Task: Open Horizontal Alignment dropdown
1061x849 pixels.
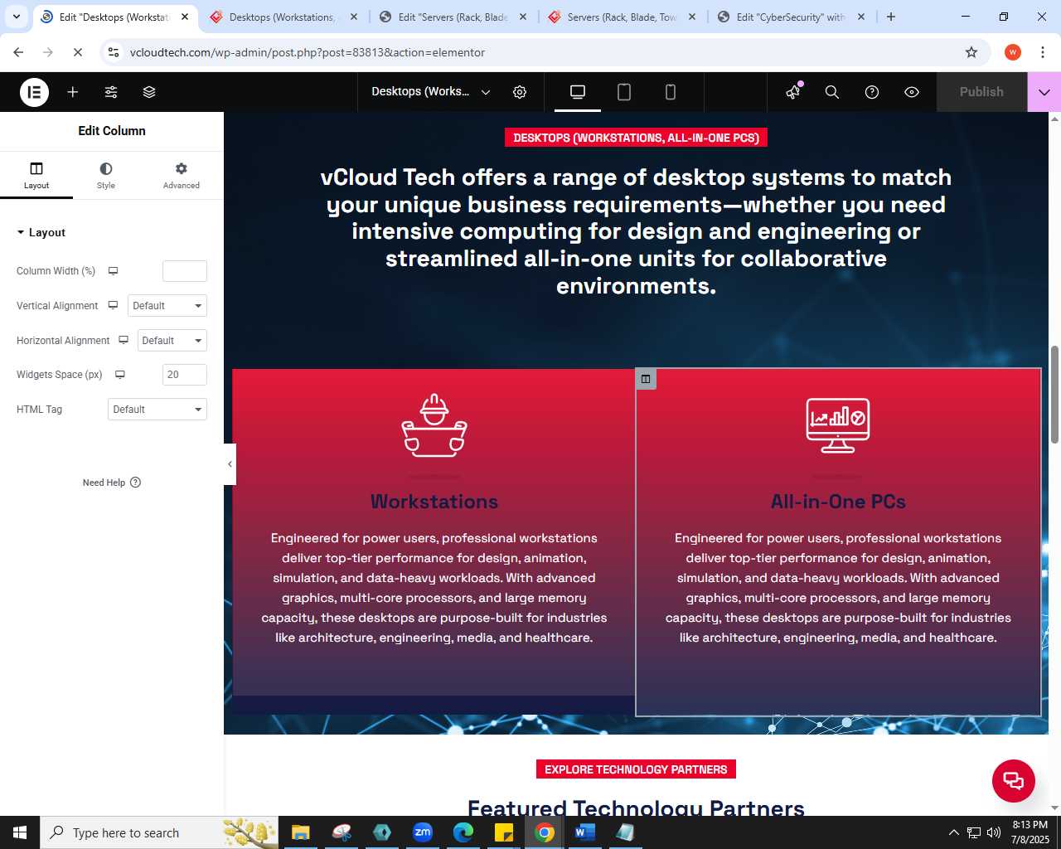Action: tap(172, 341)
